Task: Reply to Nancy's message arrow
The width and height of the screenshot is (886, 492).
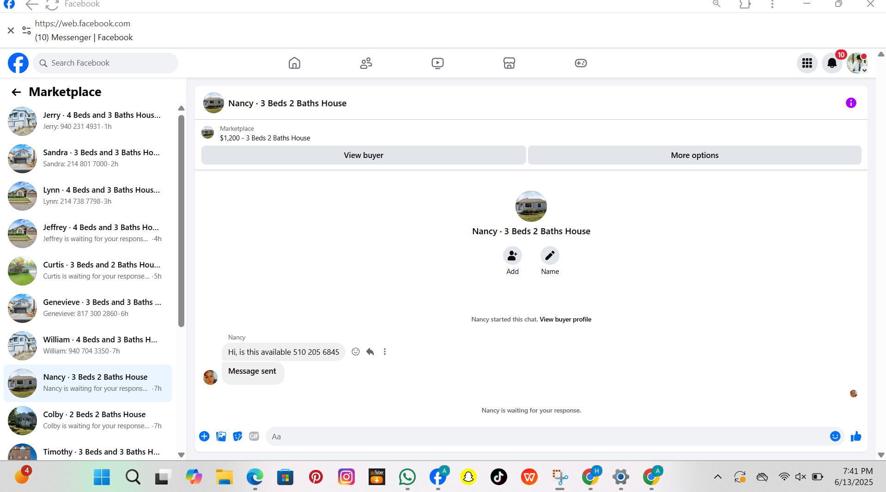Action: coord(370,352)
